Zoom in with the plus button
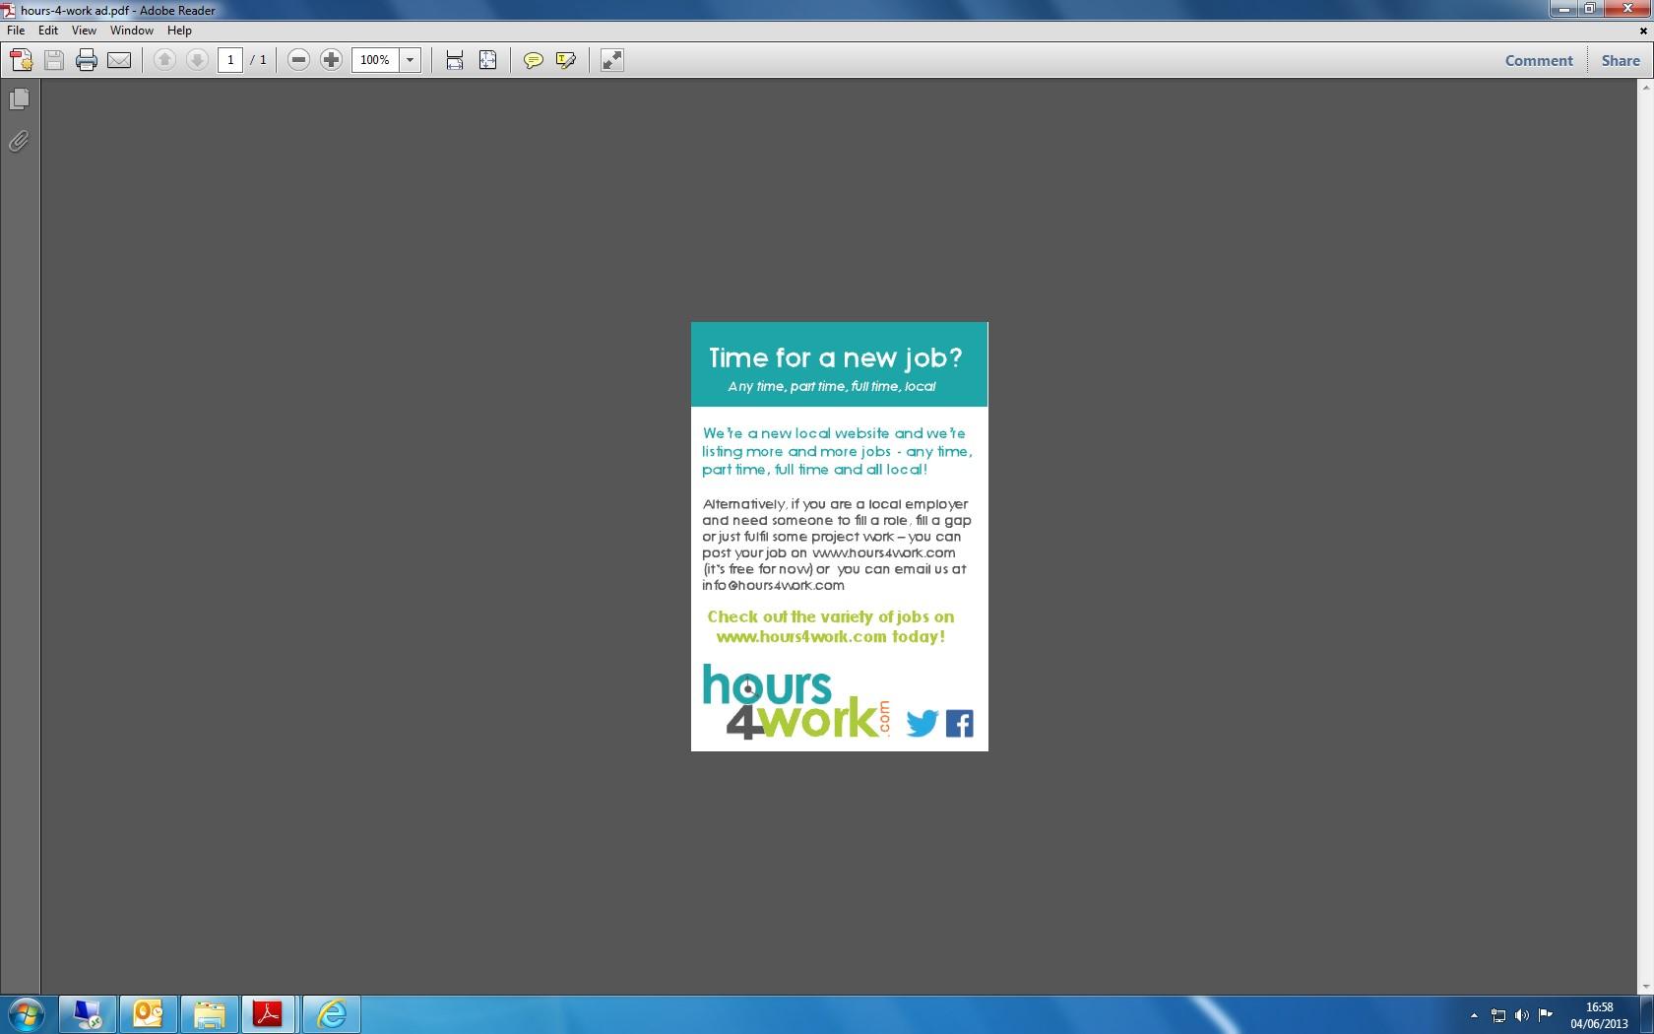The image size is (1654, 1034). coord(331,60)
